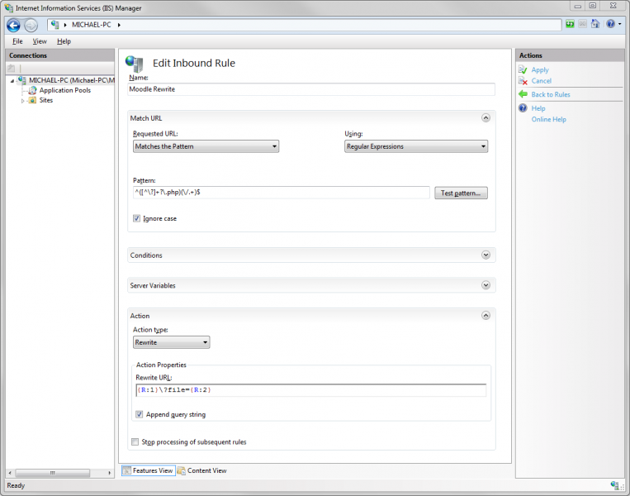Click the Refresh page toolbar icon

click(570, 24)
